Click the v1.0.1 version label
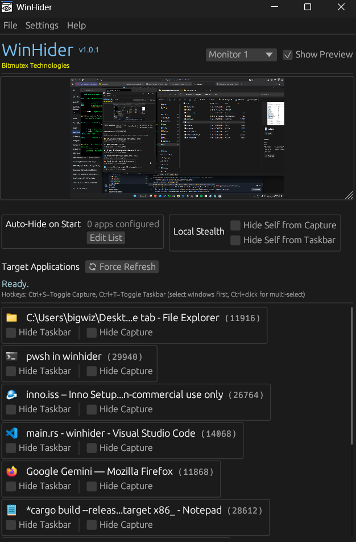This screenshot has height=542, width=356. tap(89, 50)
